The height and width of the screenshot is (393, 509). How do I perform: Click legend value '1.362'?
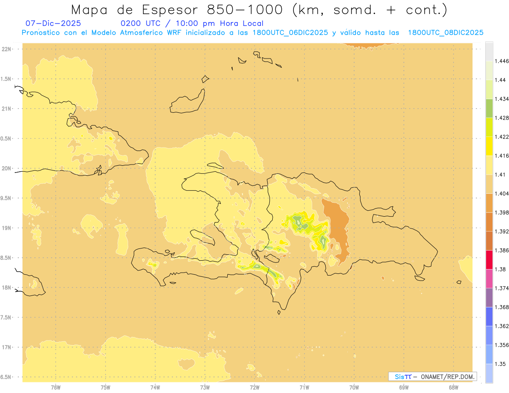pos(502,326)
